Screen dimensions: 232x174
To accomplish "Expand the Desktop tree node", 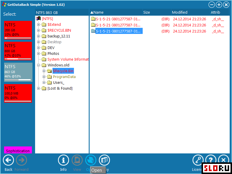I will point(39,42).
